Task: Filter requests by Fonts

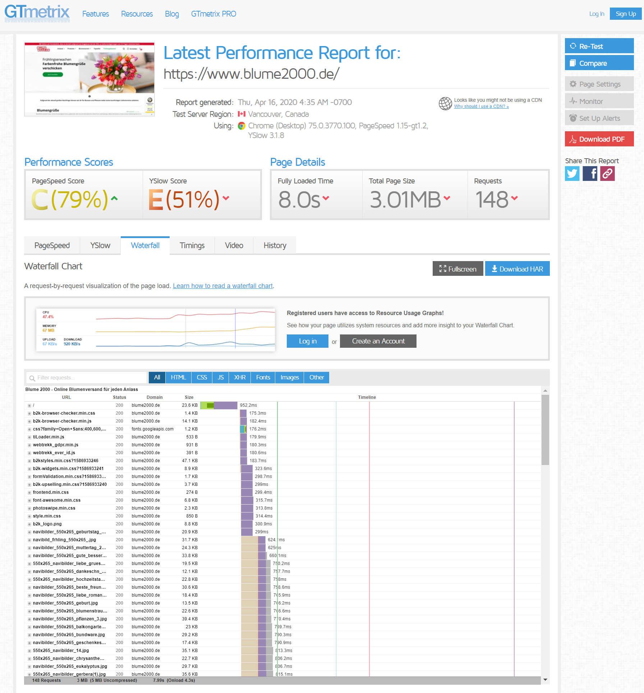Action: 263,377
